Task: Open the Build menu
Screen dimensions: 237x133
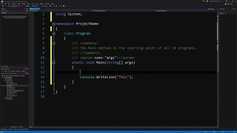Action: pos(19,4)
